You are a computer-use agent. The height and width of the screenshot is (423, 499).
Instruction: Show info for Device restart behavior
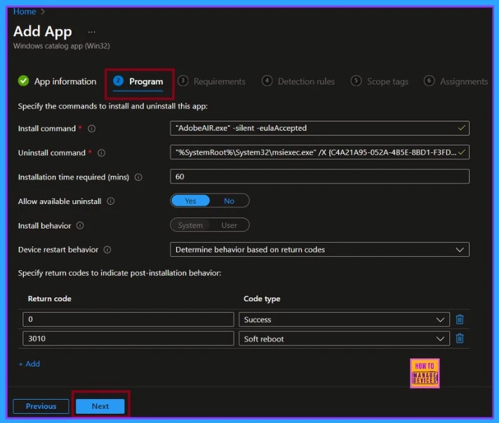[x=107, y=250]
